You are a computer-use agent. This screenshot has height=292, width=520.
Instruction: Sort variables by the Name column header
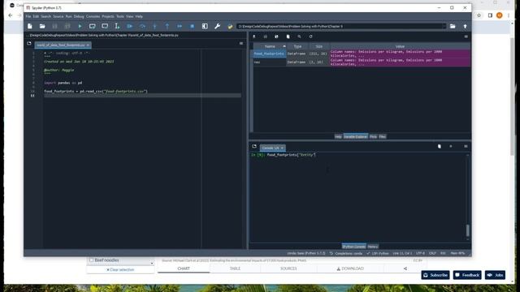point(270,46)
